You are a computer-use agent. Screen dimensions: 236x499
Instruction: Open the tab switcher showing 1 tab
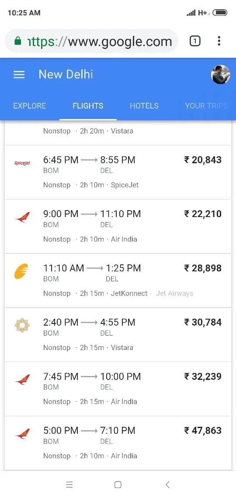point(195,41)
